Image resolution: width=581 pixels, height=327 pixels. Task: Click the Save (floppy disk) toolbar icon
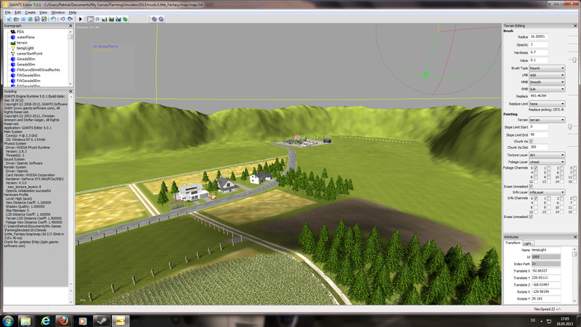click(x=37, y=19)
